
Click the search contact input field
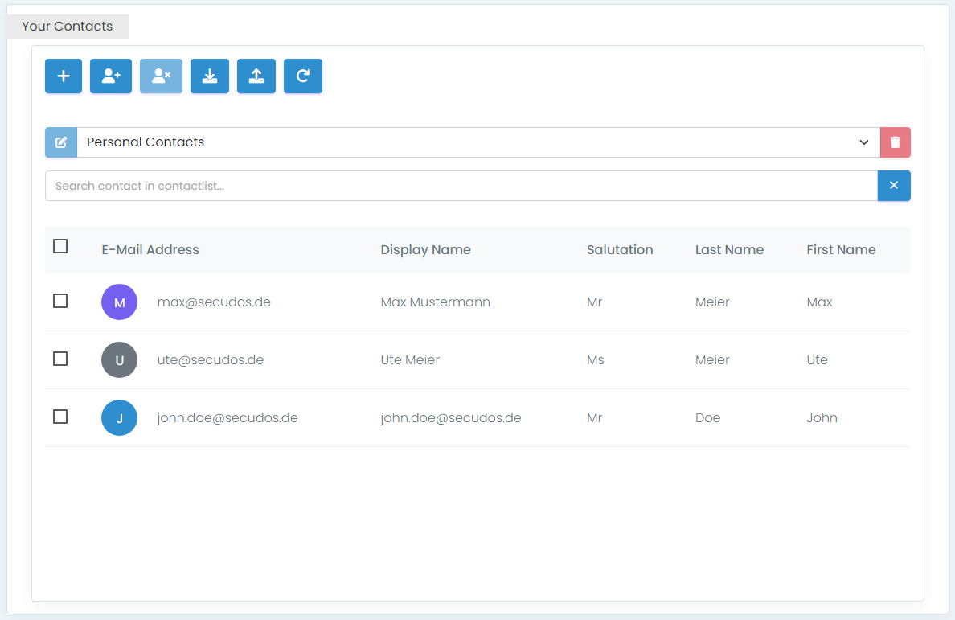point(461,186)
